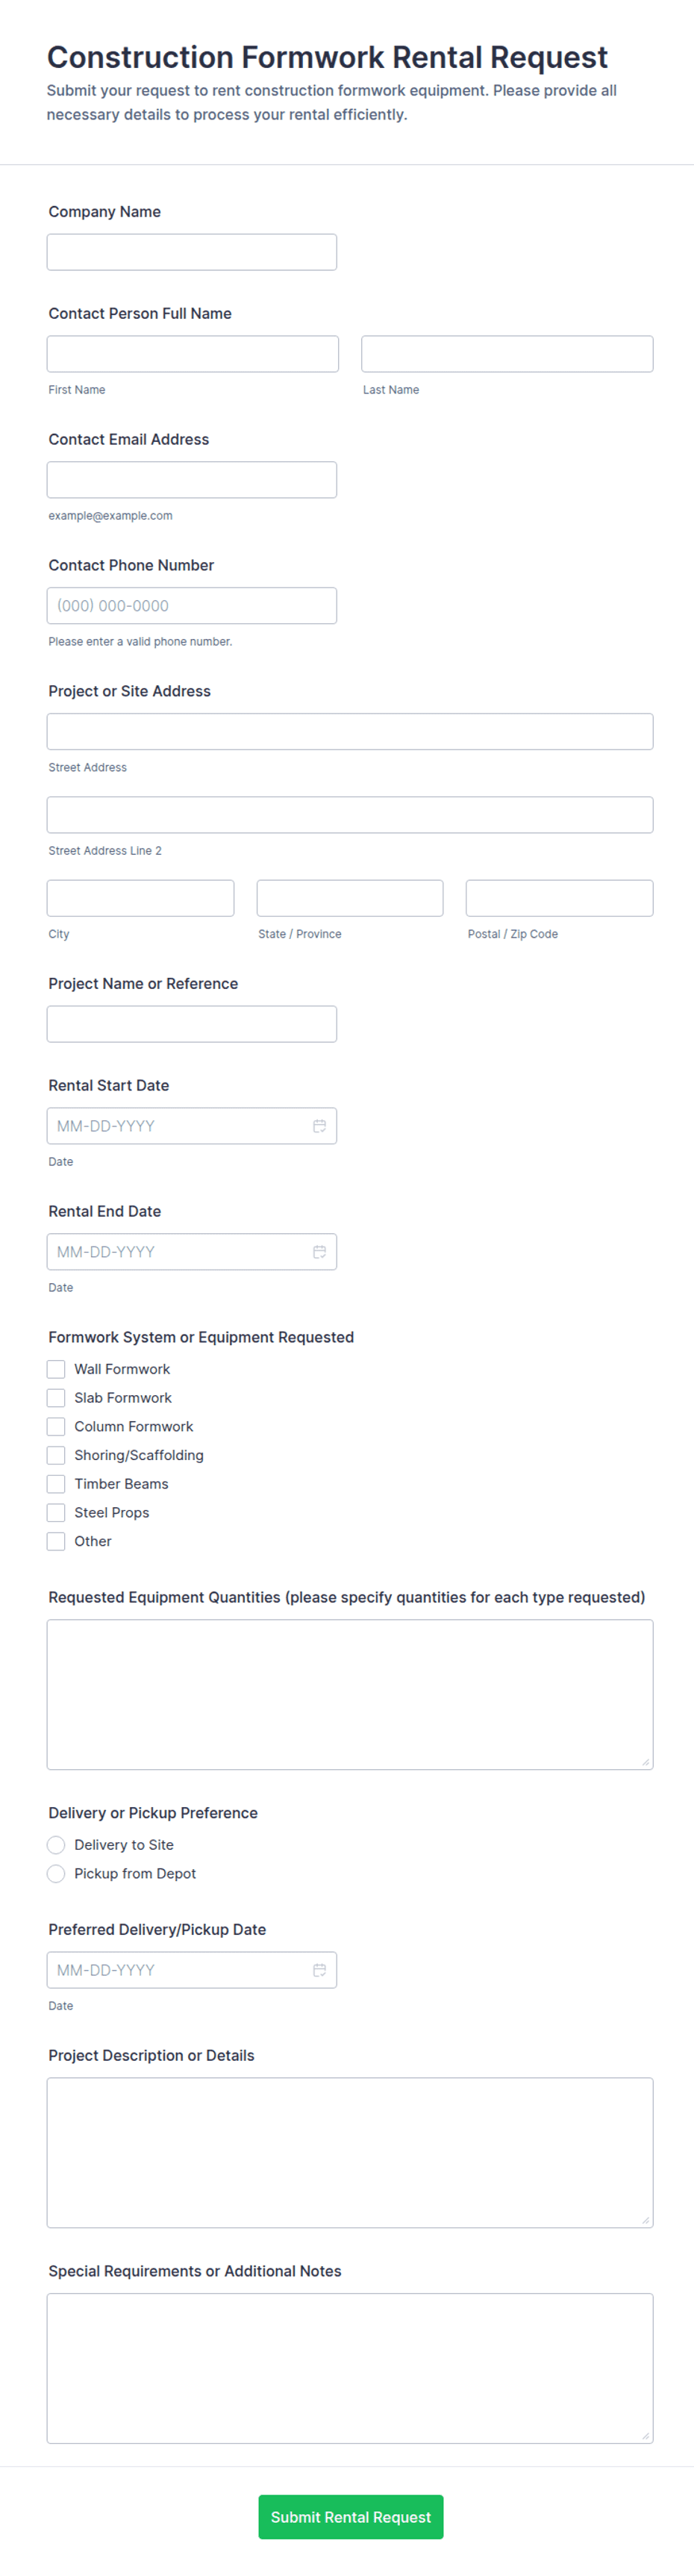694x2576 pixels.
Task: Focus the Street Address Line 2 field
Action: pos(349,815)
